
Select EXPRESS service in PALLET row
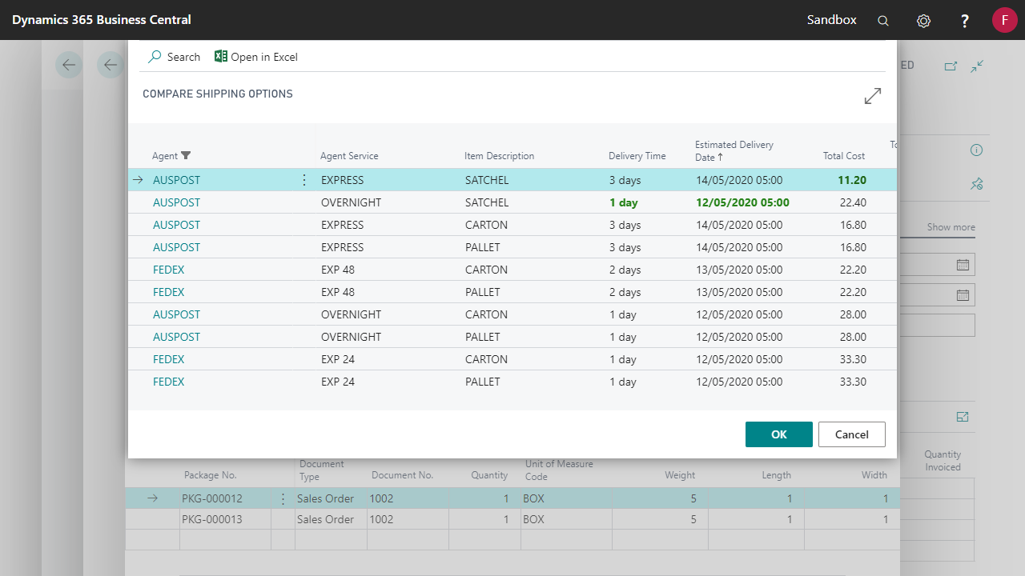pos(342,247)
